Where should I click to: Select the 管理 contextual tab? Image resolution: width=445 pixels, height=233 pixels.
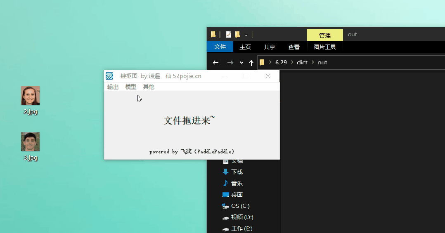click(325, 35)
